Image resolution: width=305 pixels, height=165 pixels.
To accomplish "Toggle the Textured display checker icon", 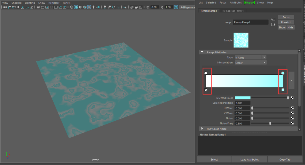I will (89, 7).
